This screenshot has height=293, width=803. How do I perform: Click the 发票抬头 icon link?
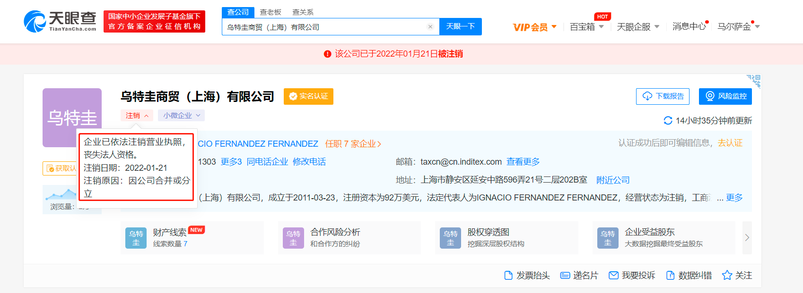coord(527,276)
